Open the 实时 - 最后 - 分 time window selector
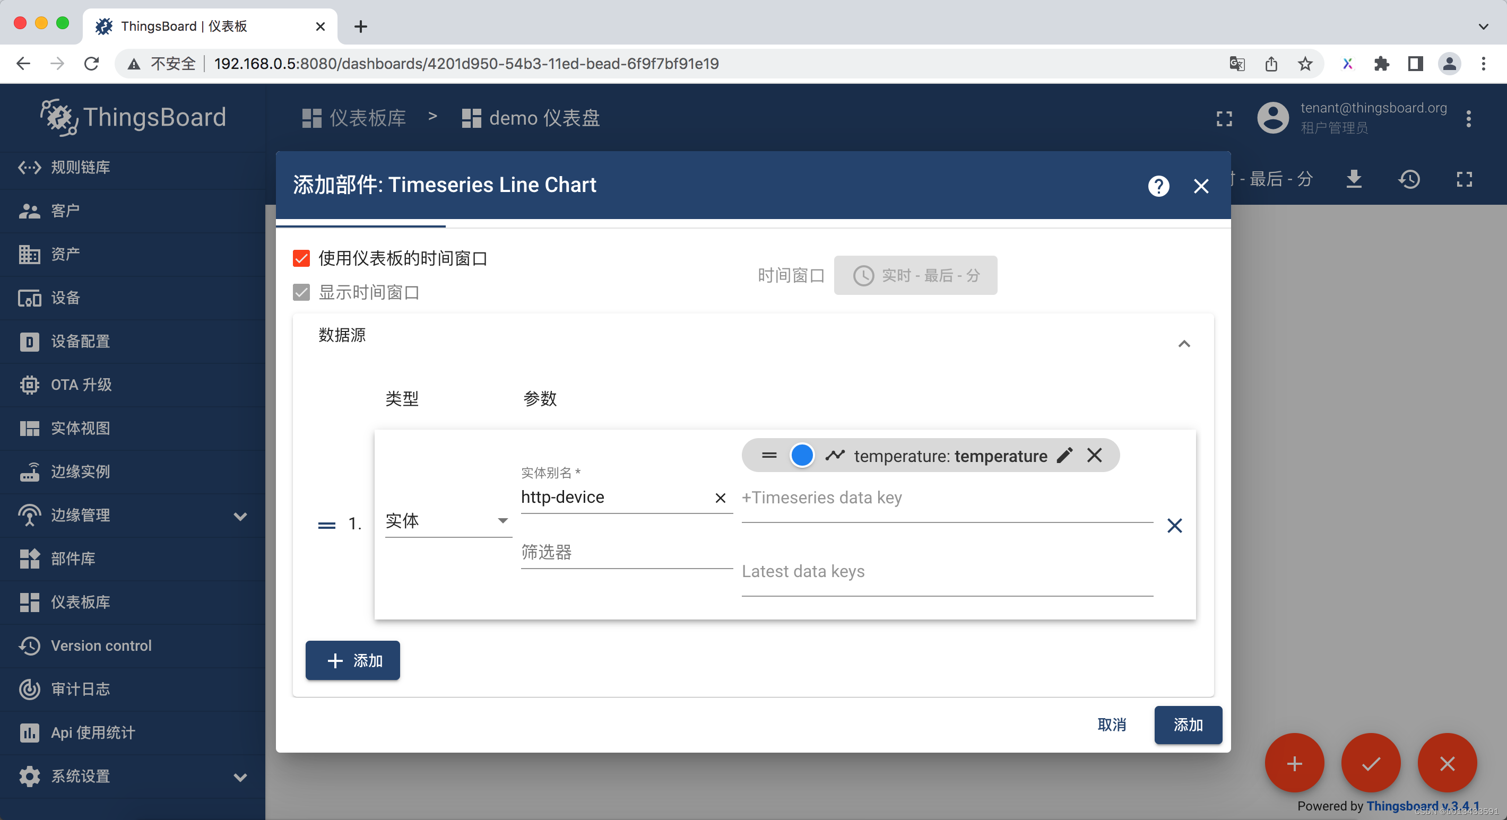Viewport: 1507px width, 820px height. coord(915,275)
